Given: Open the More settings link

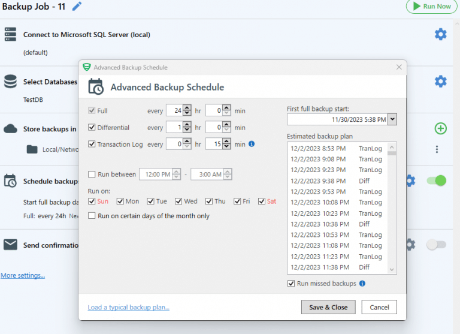Looking at the screenshot, I should point(23,276).
